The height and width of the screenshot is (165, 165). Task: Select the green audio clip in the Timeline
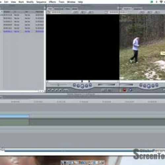point(15,122)
